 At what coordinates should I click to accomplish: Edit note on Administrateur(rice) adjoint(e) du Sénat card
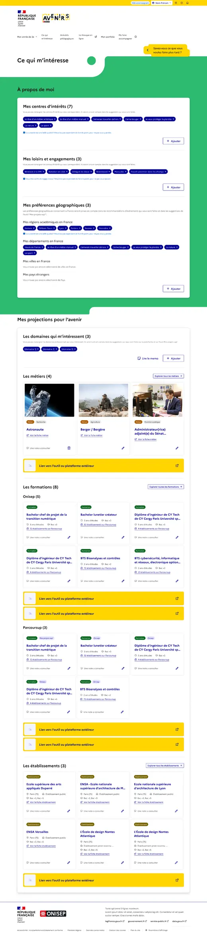tap(177, 448)
